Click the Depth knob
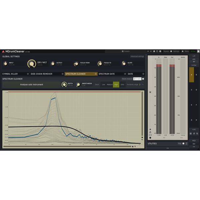 (64, 84)
